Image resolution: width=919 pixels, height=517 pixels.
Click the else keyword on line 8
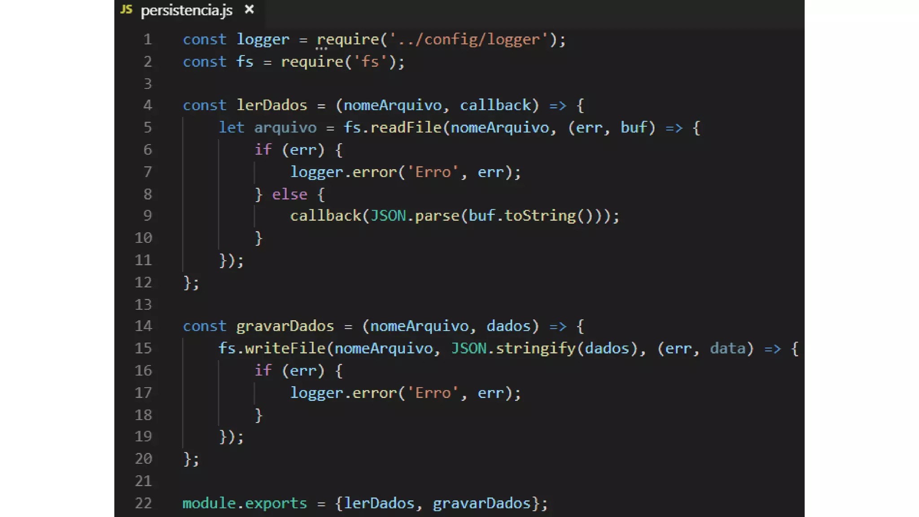[289, 194]
